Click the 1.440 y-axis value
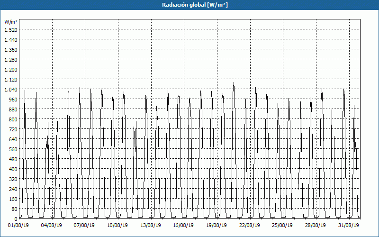Image resolution: width=379 pixels, height=237 pixels. (x=11, y=39)
